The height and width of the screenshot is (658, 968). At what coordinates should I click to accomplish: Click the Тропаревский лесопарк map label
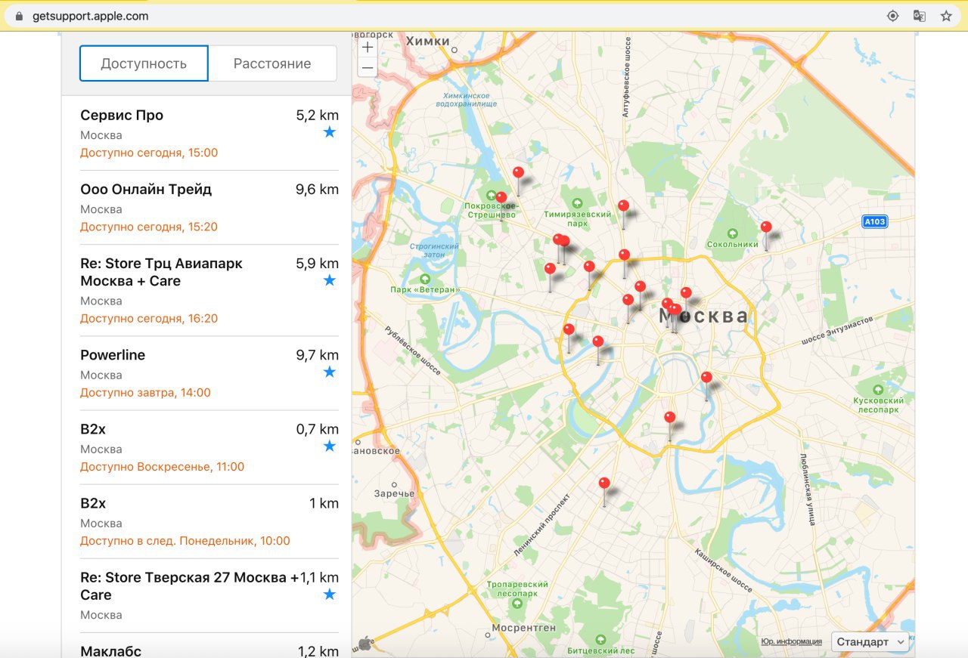[x=517, y=589]
